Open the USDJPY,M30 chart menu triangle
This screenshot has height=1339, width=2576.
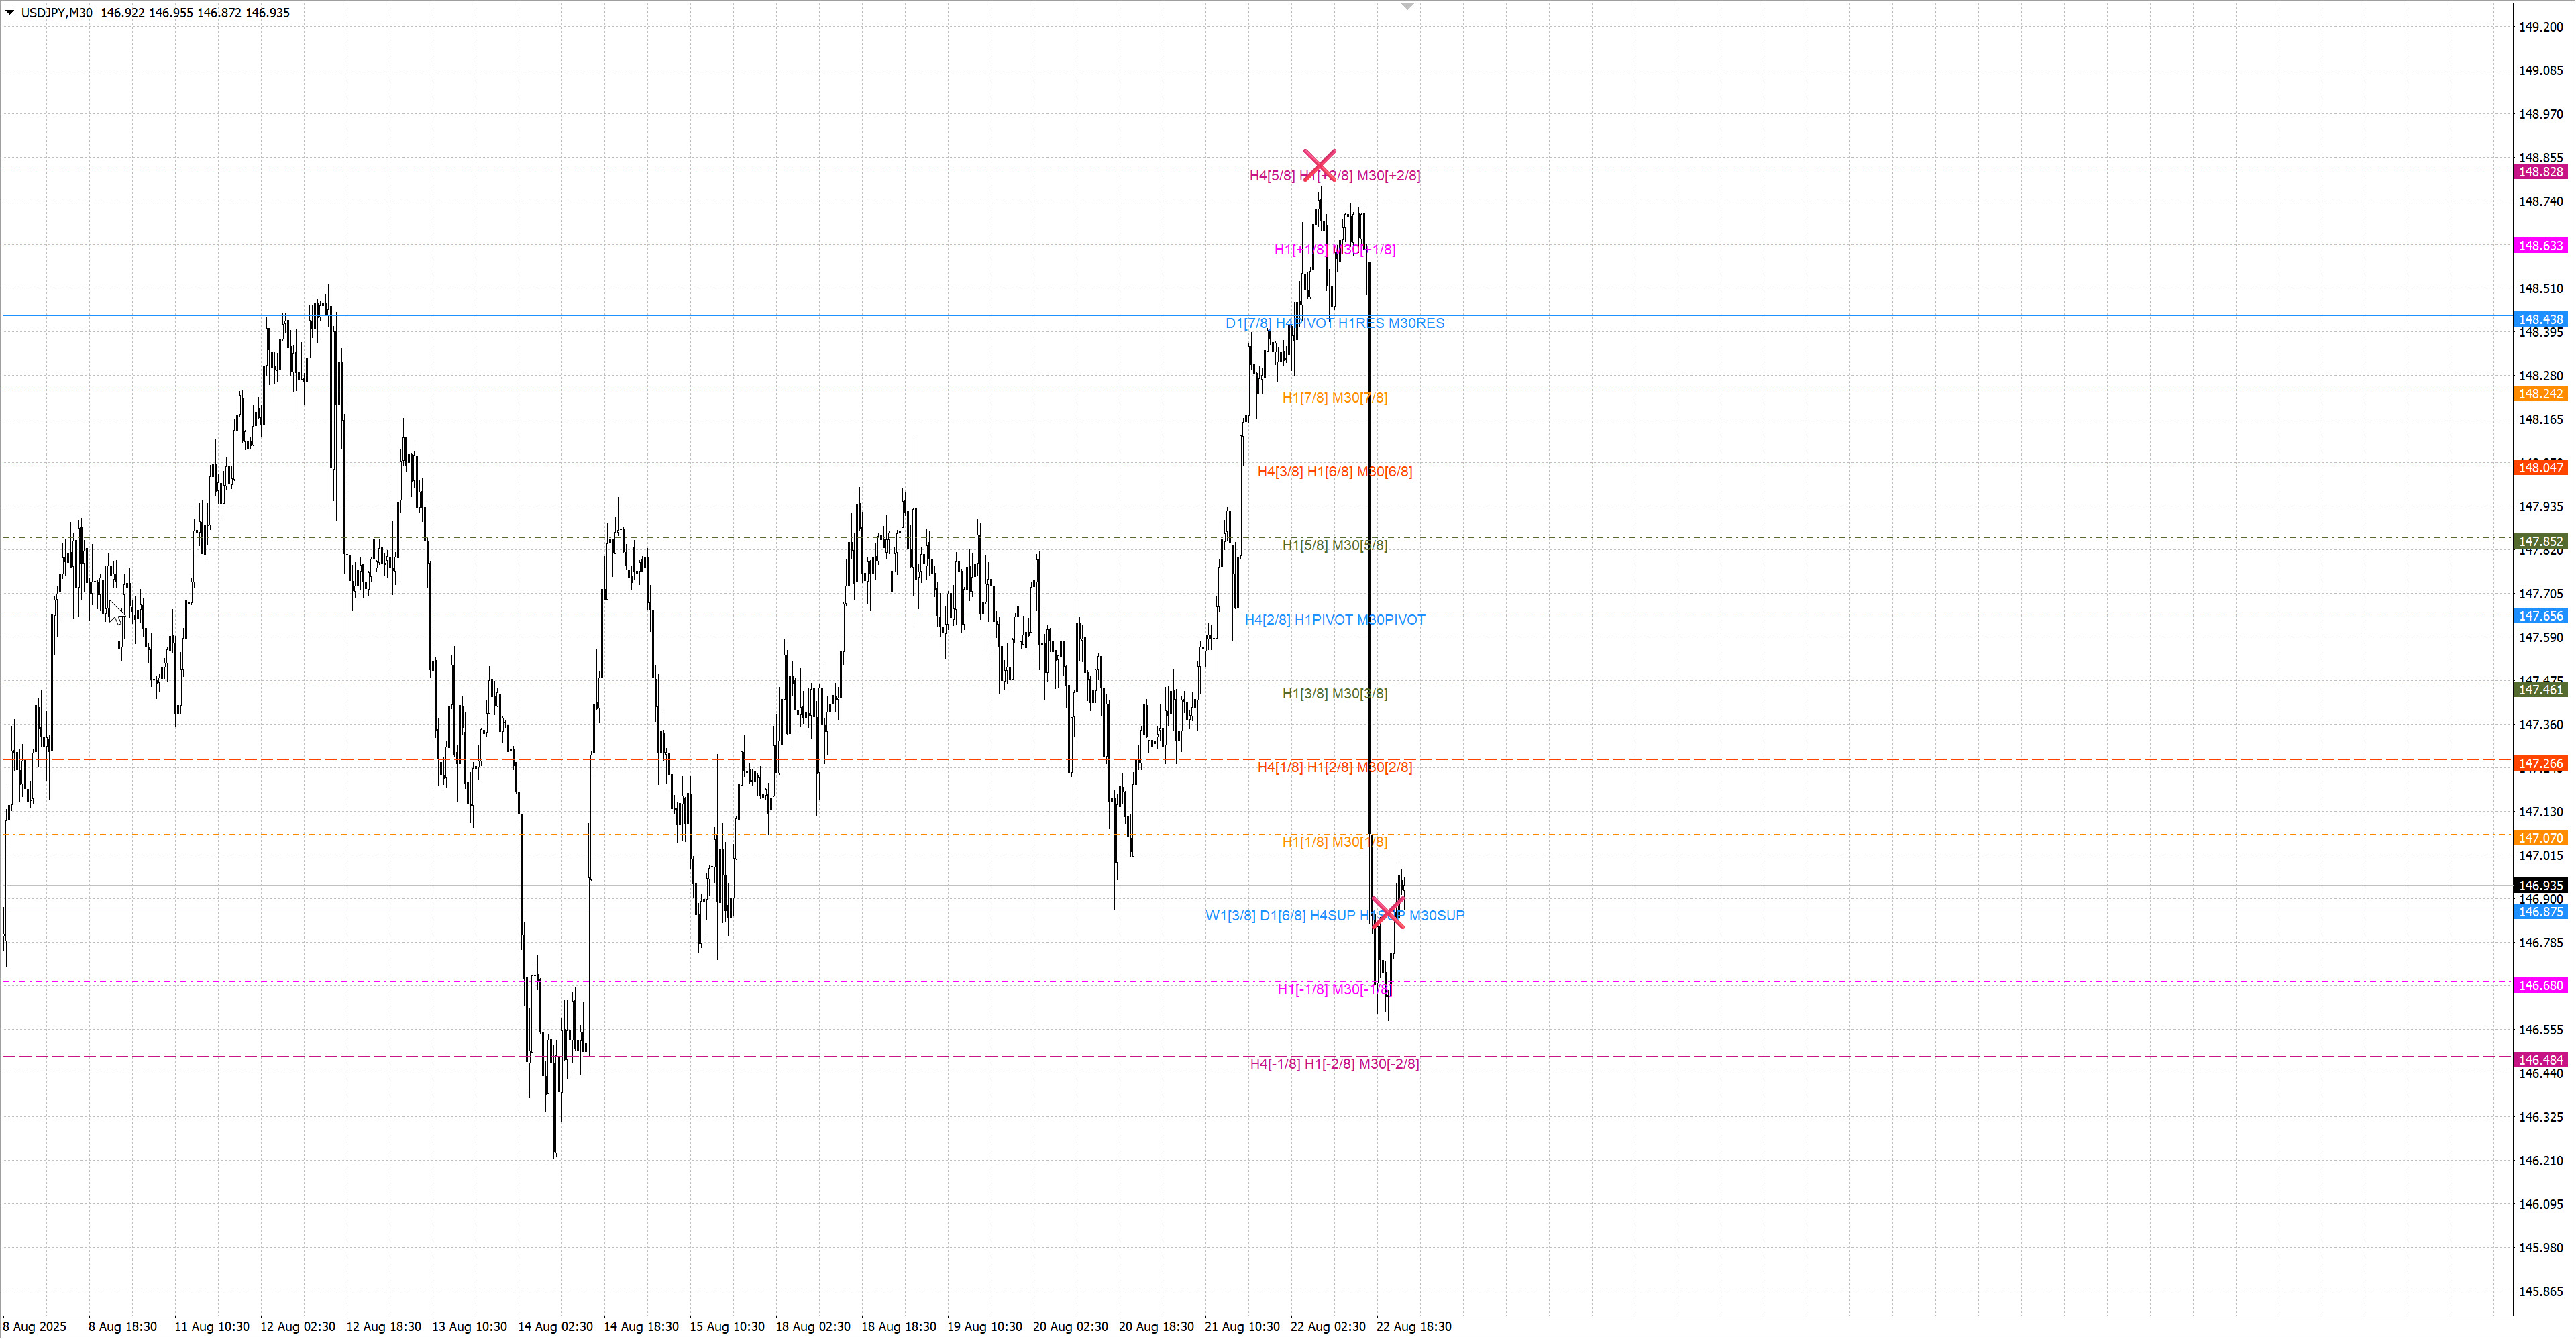(x=10, y=13)
